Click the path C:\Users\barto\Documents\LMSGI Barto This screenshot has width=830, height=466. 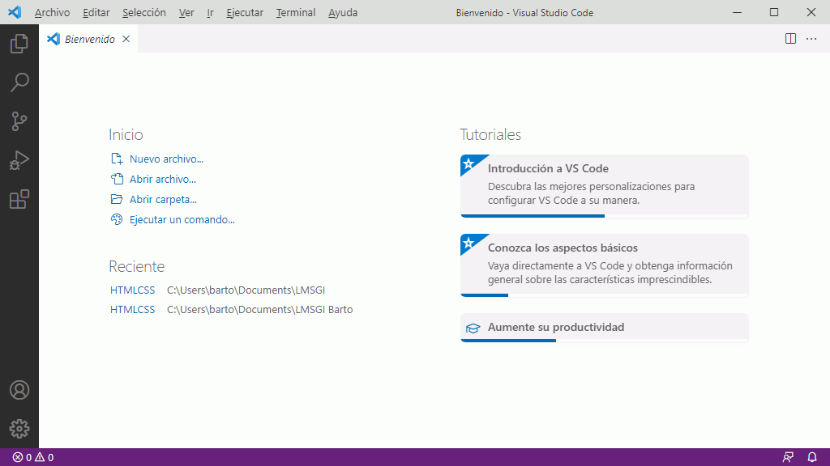[259, 310]
